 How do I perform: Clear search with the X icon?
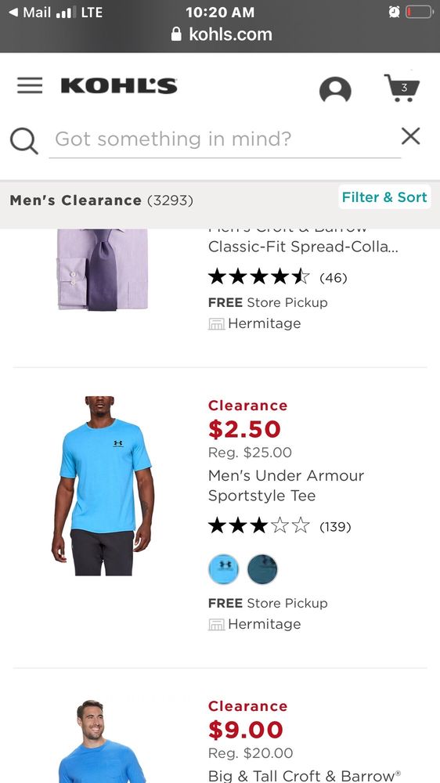point(410,135)
